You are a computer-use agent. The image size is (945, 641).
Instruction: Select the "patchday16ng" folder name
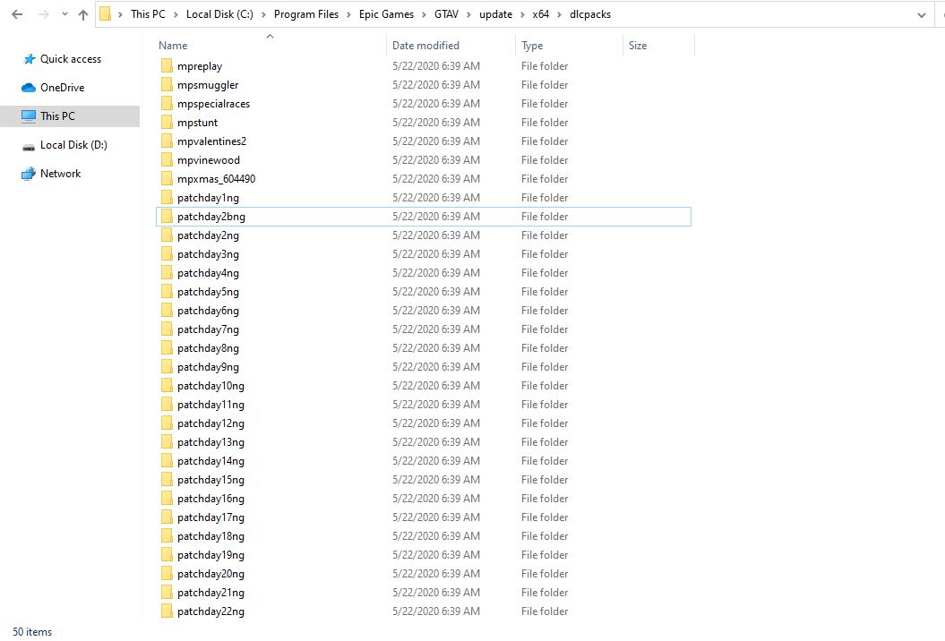210,499
